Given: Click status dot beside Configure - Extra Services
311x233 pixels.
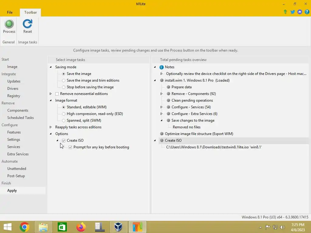Looking at the screenshot, I should (168, 114).
